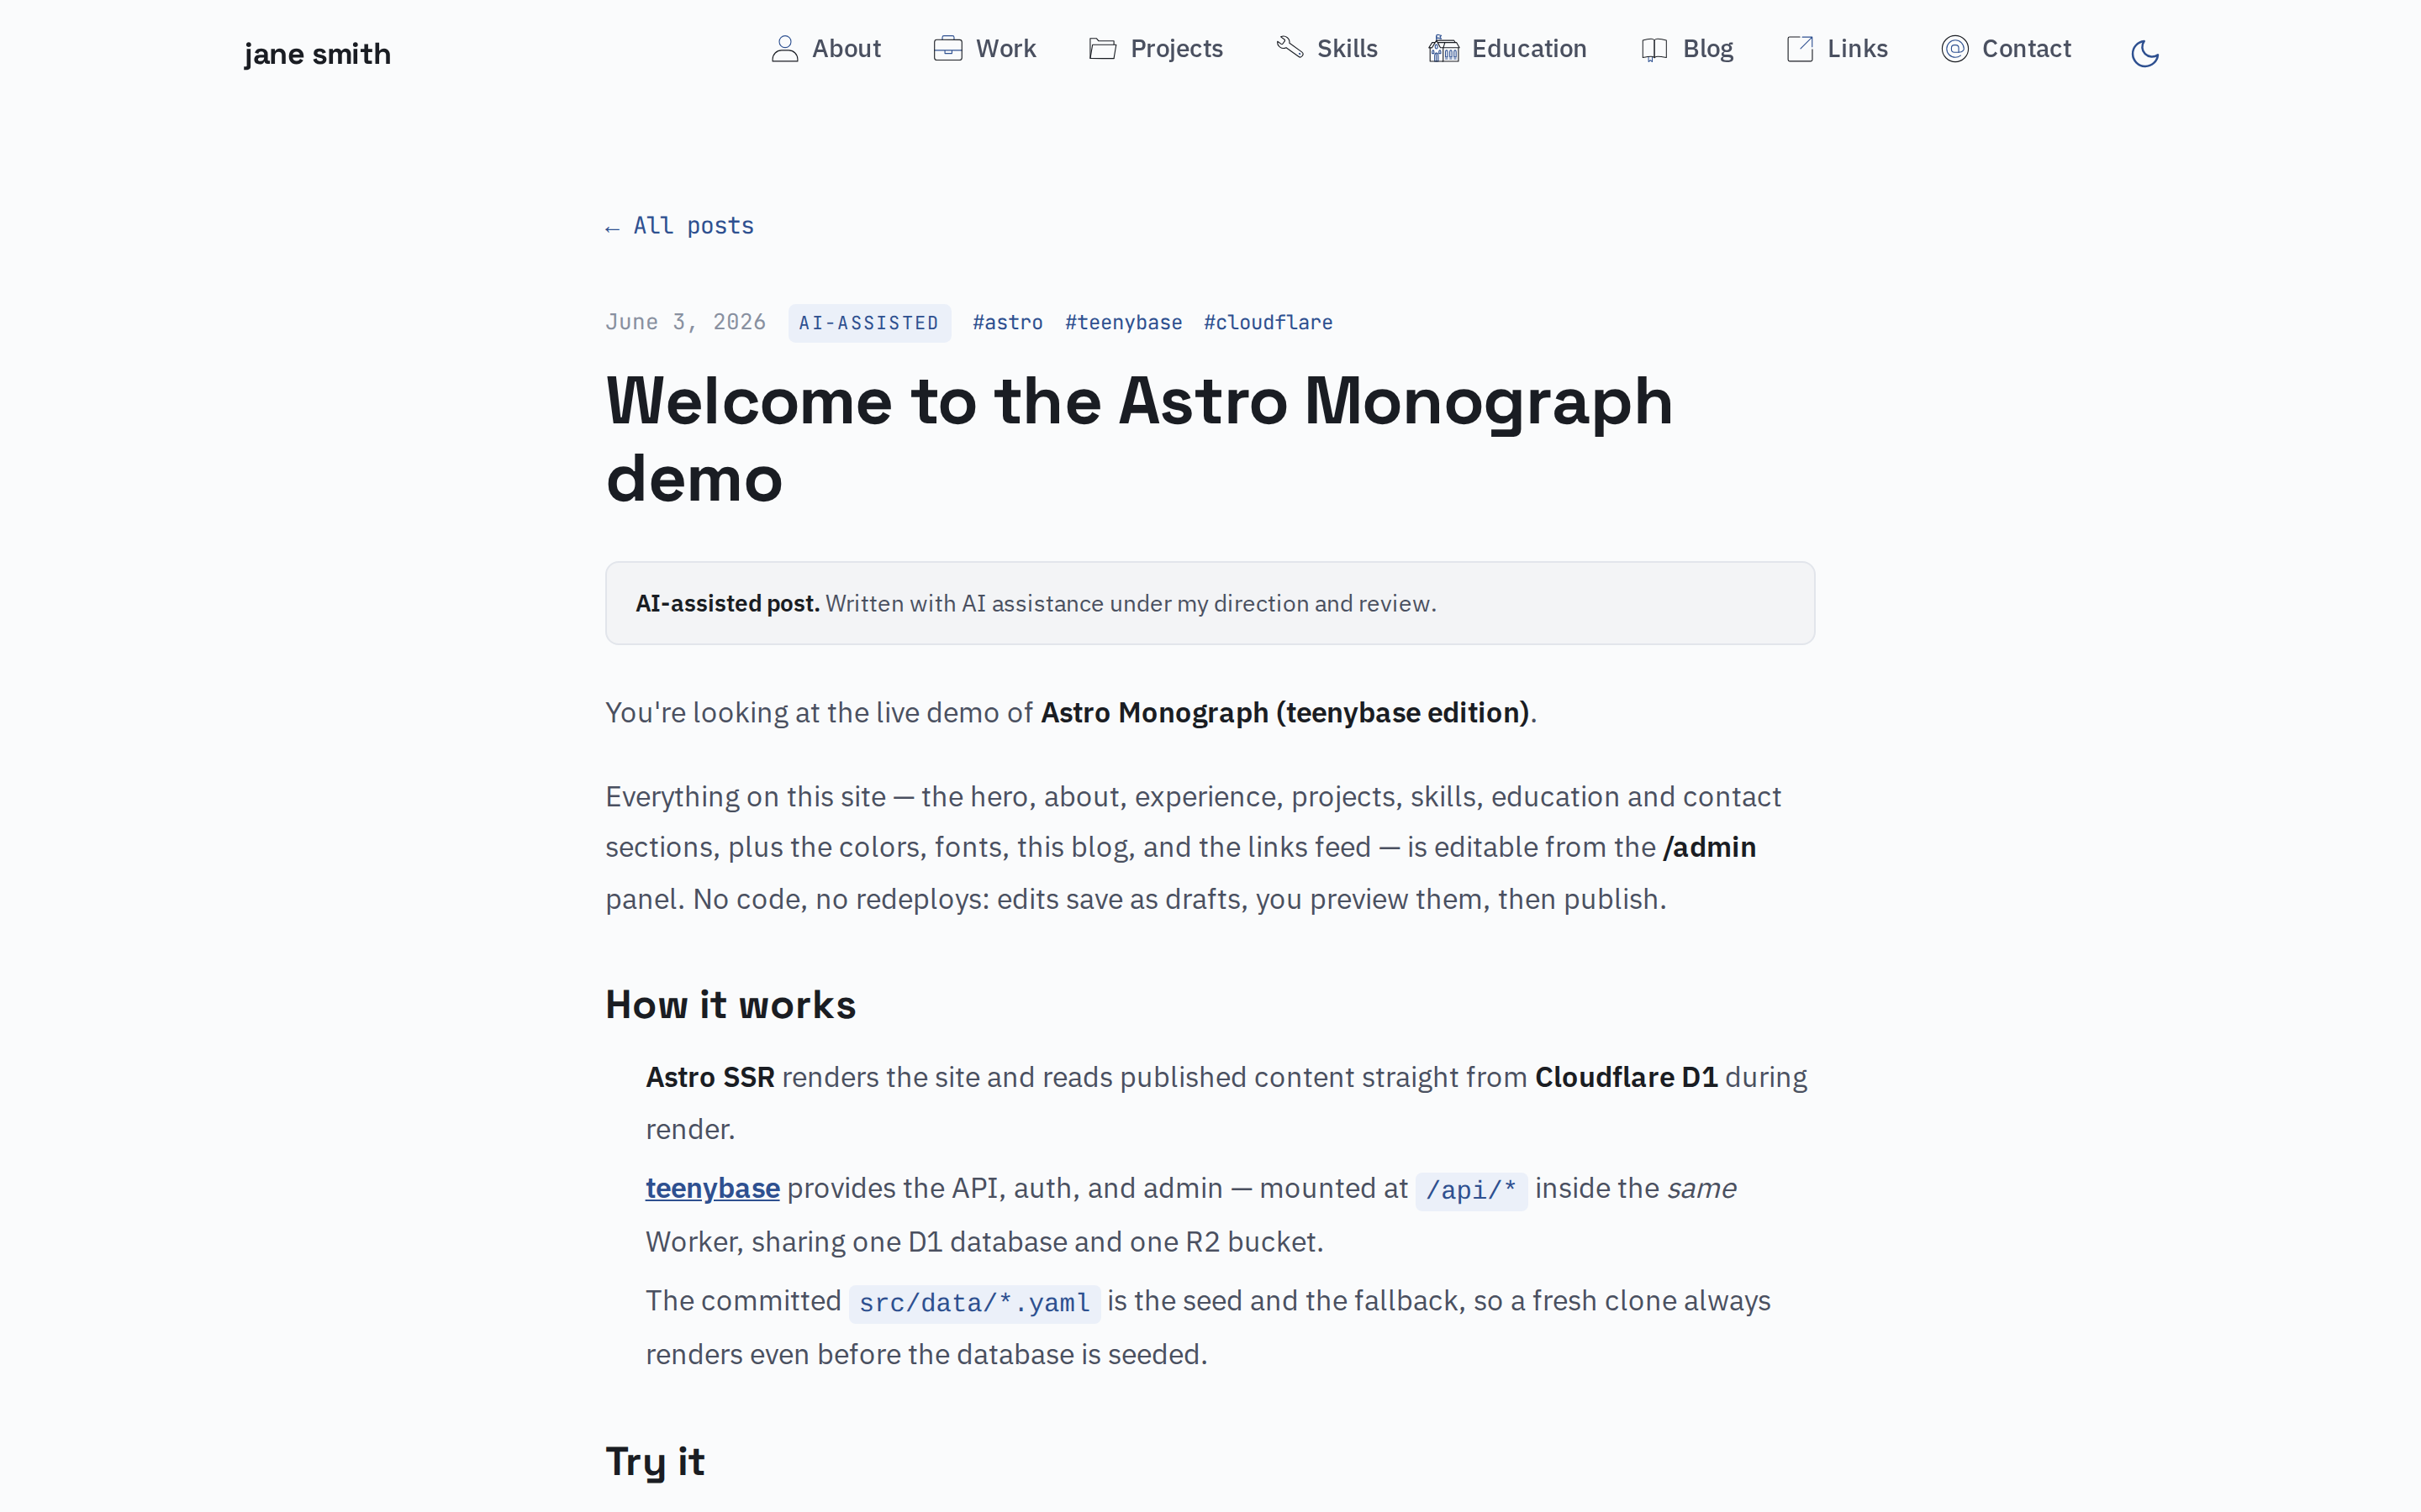Click the wrench icon beside Skills
The height and width of the screenshot is (1512, 2421).
click(1290, 47)
